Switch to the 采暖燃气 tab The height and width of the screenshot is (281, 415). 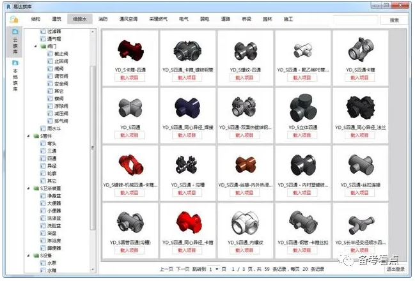point(159,19)
